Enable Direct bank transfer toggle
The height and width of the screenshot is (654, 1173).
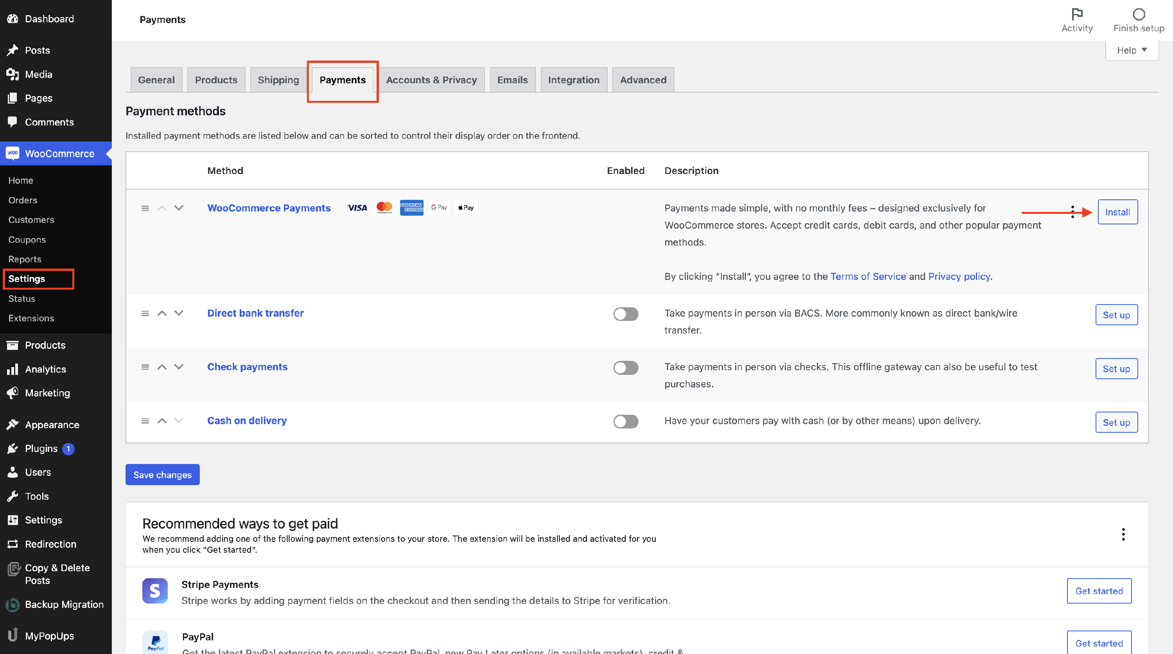625,314
